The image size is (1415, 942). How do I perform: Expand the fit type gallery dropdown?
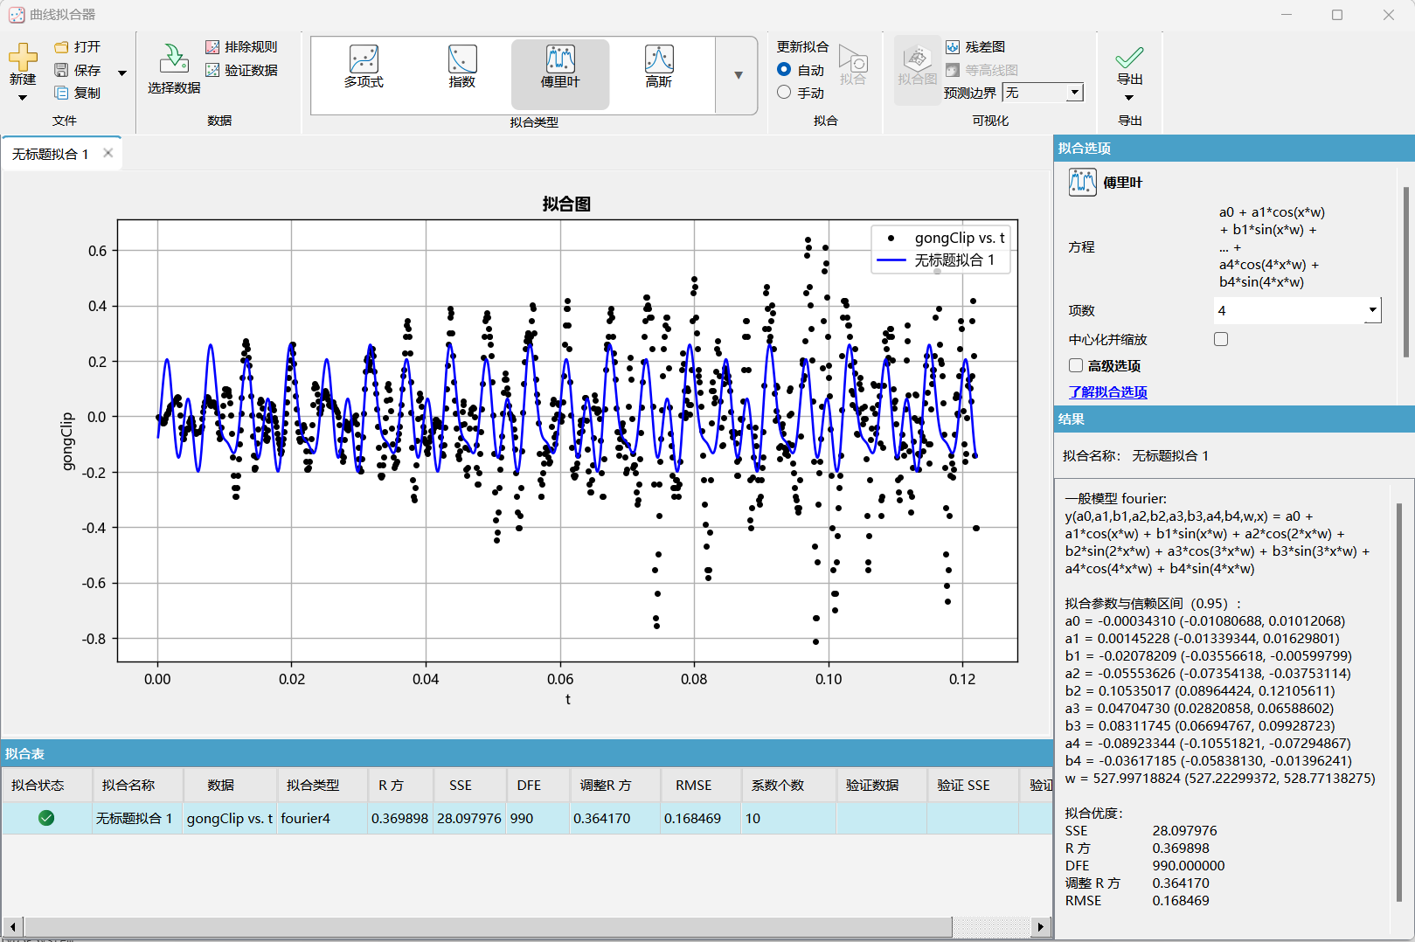click(738, 75)
